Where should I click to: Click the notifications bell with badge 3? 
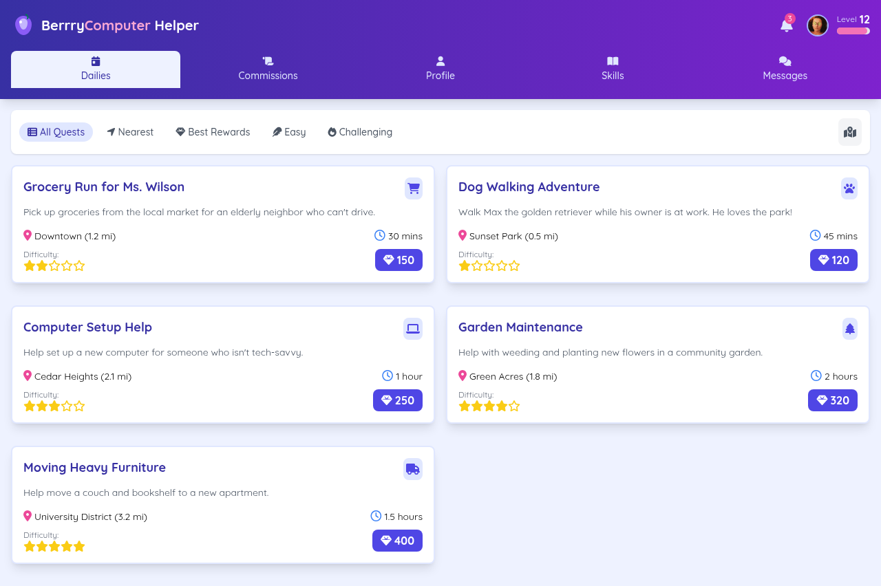coord(786,24)
